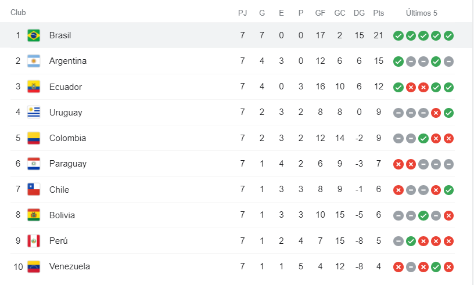
Task: Click the Chile flag icon
Action: (x=34, y=189)
